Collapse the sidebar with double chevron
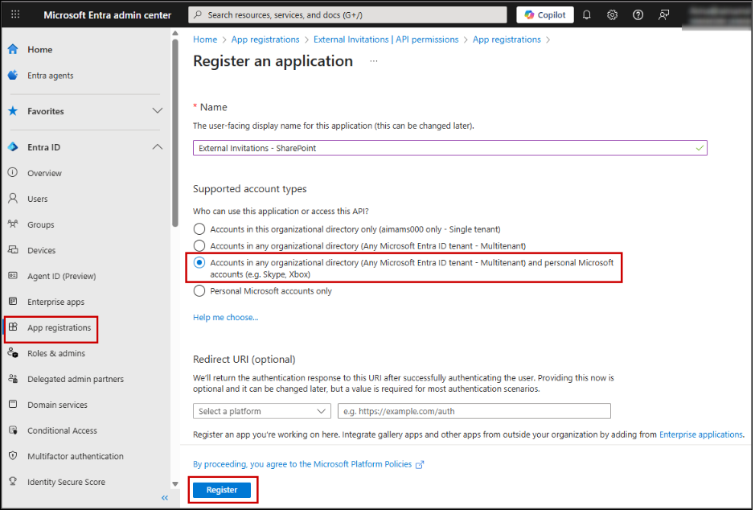Screen dimensions: 755x510 [165, 498]
